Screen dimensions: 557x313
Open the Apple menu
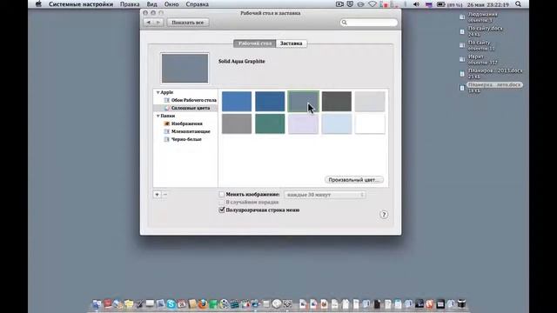[38, 4]
